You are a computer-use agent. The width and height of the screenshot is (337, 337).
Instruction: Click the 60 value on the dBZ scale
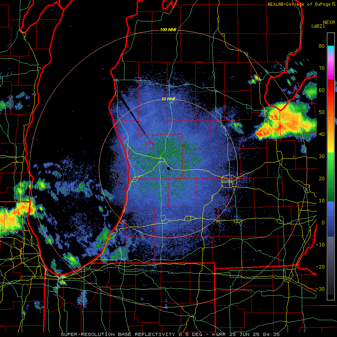(322, 90)
